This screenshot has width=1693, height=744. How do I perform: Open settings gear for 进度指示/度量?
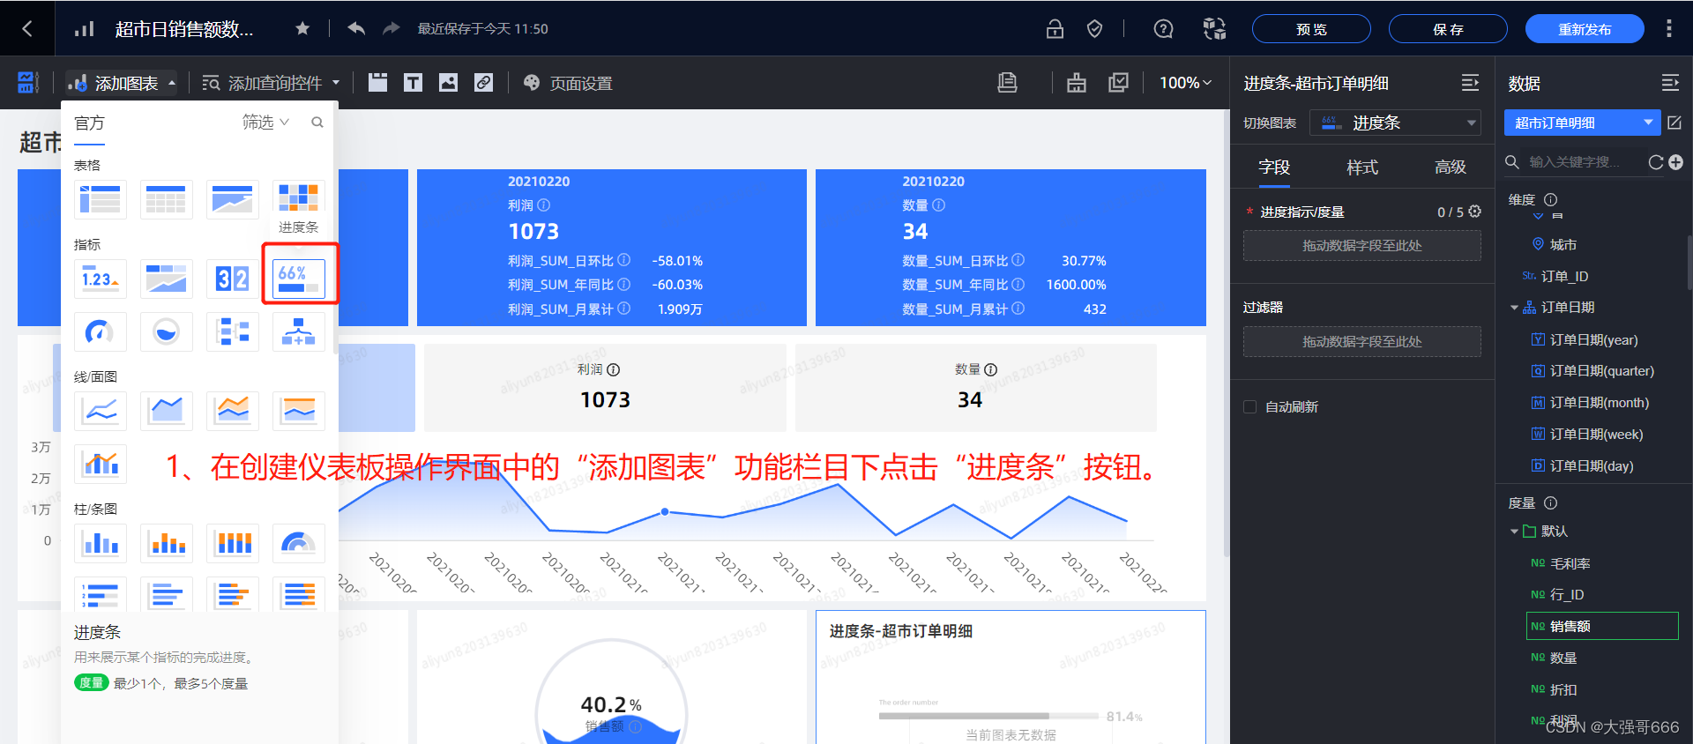coord(1475,212)
